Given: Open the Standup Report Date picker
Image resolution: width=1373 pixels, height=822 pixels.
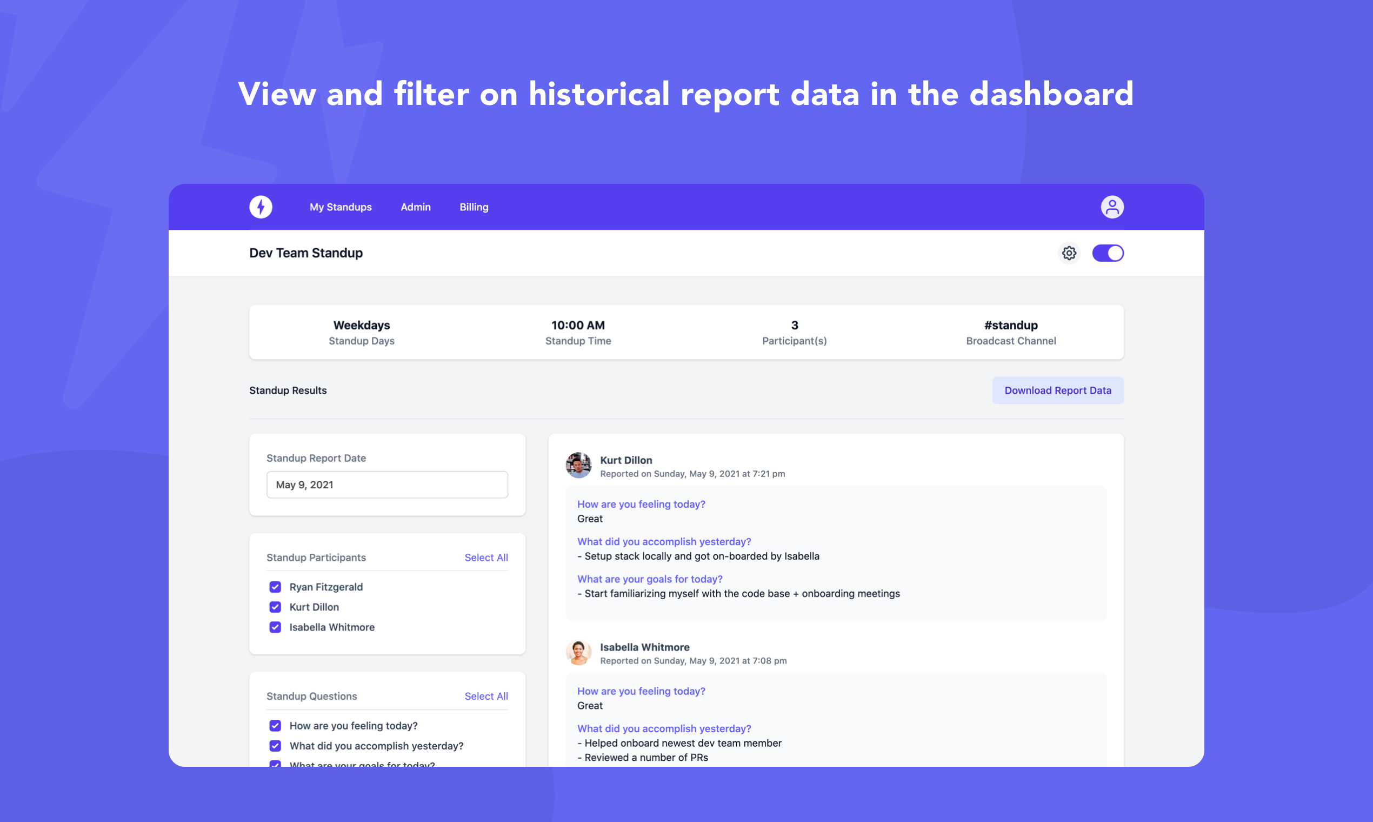Looking at the screenshot, I should [387, 485].
